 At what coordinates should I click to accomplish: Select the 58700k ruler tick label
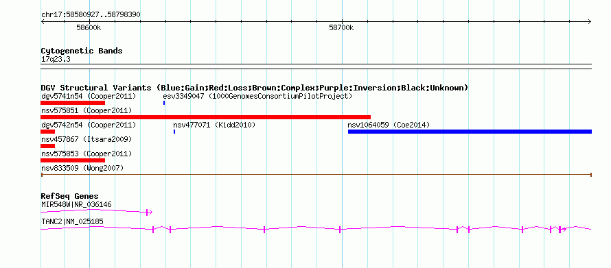point(341,27)
